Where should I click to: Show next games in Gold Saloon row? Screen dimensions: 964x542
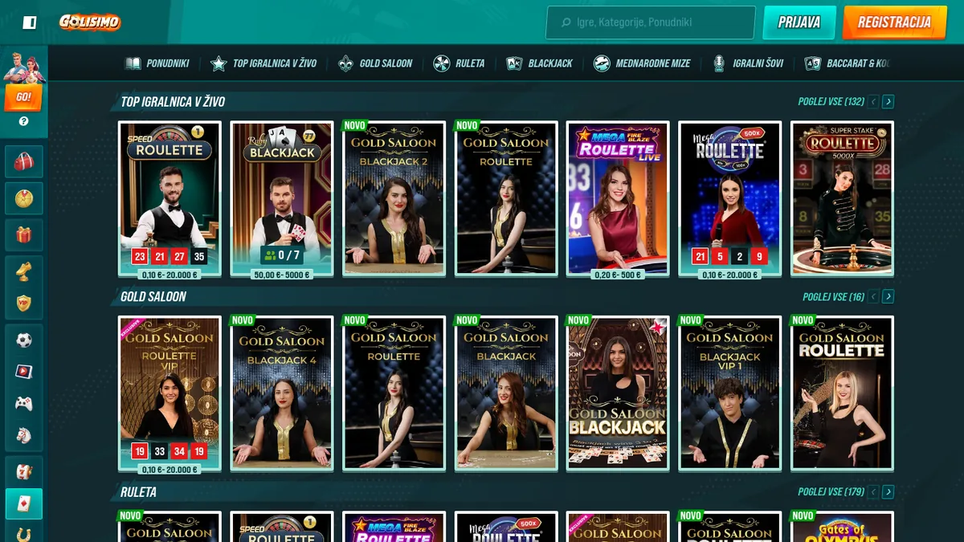(x=888, y=297)
